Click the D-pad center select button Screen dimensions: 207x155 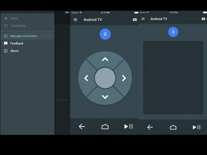click(x=105, y=78)
